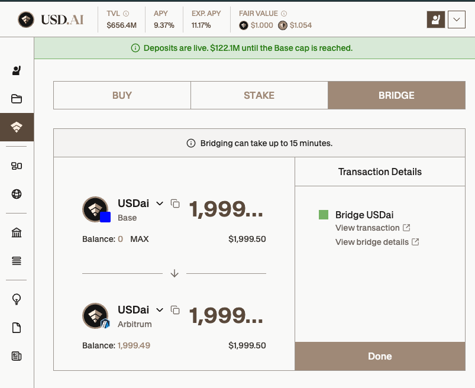475x388 pixels.
Task: Open the folder sidebar icon
Action: pos(17,99)
